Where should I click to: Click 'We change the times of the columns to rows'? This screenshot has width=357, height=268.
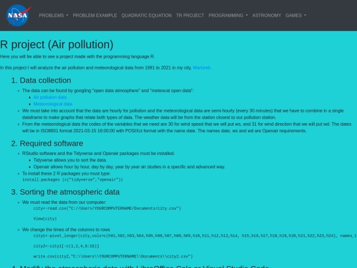[x=66, y=230]
